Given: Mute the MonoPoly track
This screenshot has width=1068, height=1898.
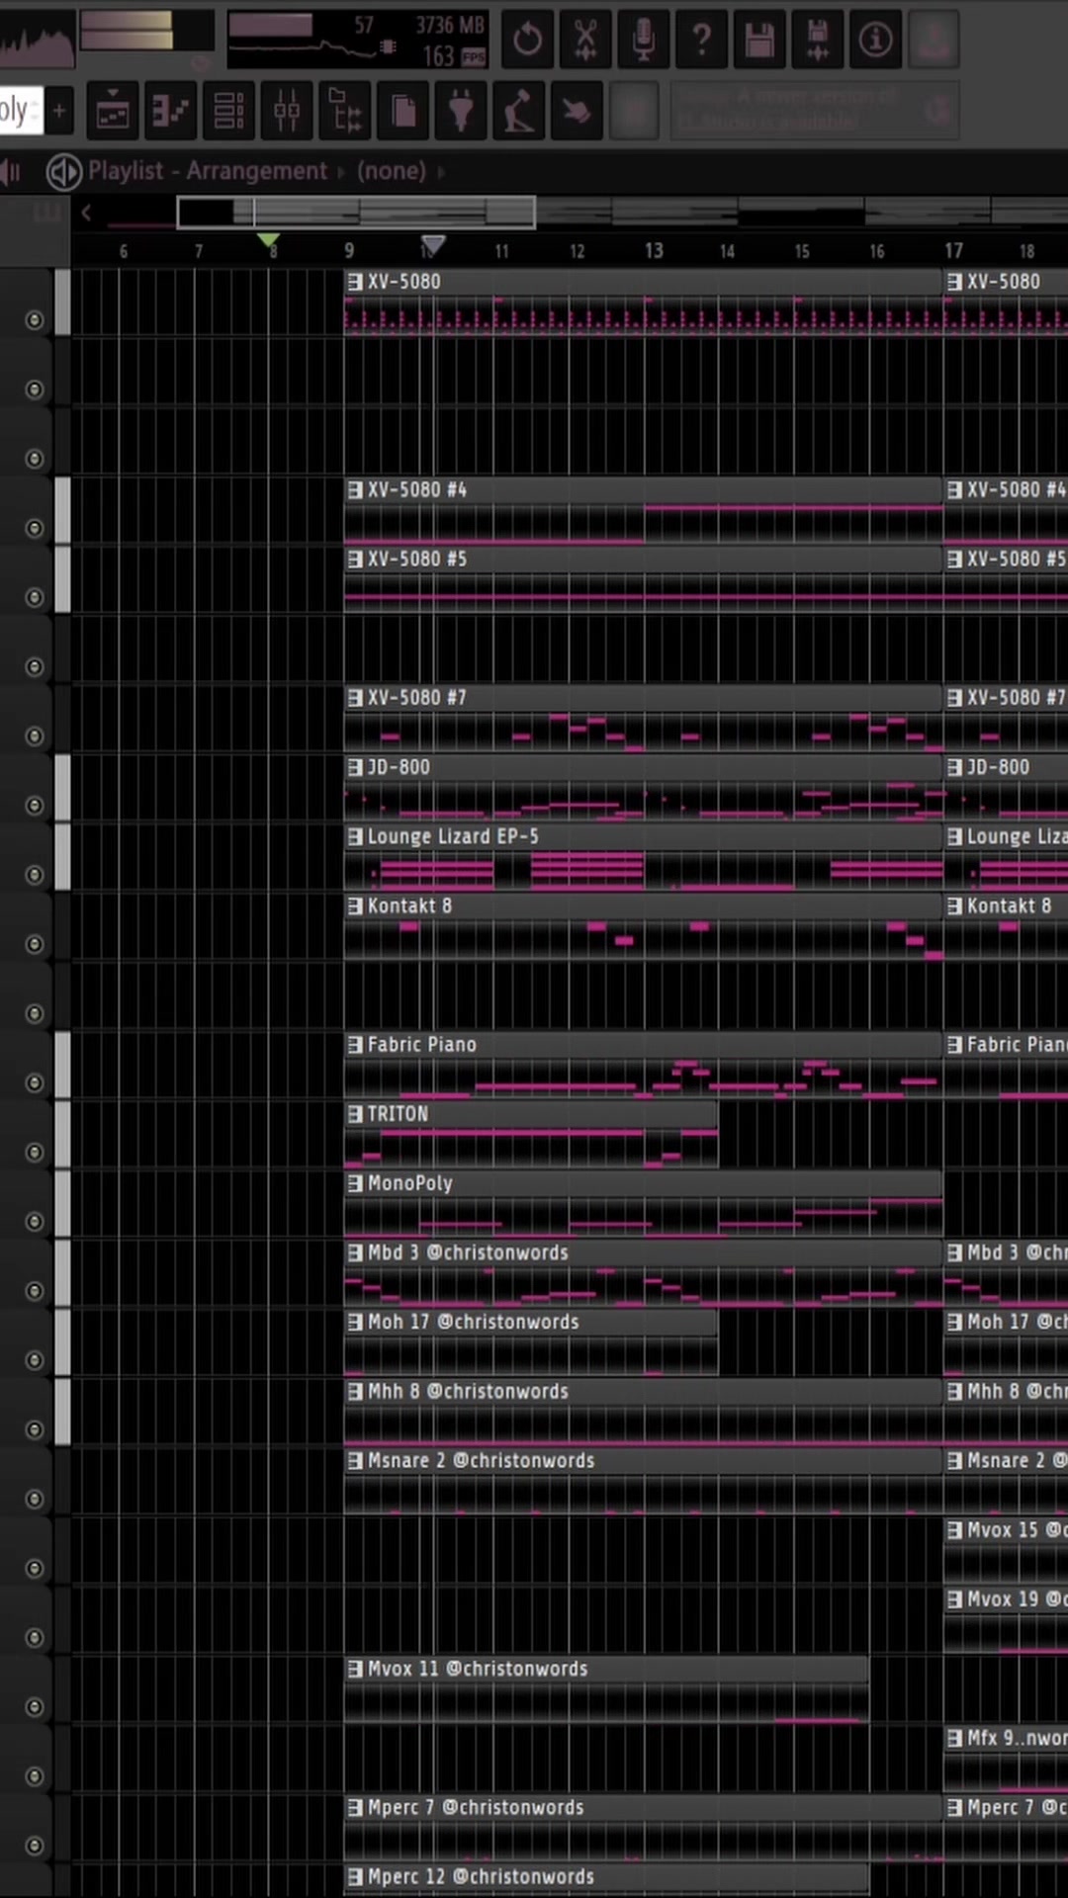Looking at the screenshot, I should tap(35, 1222).
